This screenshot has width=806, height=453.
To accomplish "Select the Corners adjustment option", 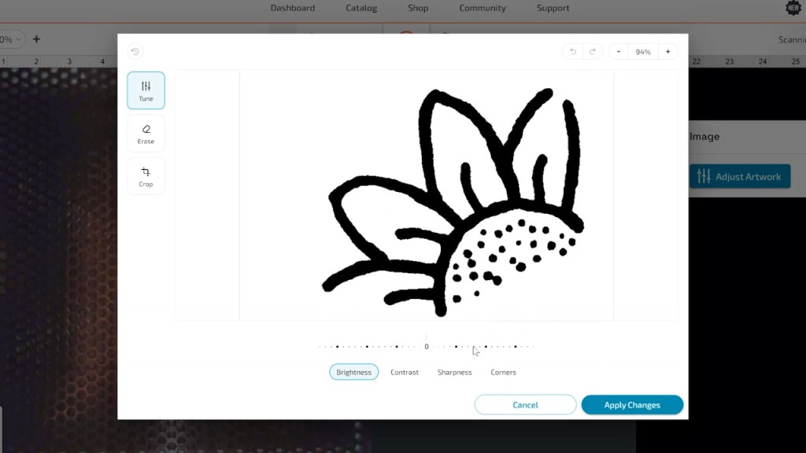I will pos(503,372).
